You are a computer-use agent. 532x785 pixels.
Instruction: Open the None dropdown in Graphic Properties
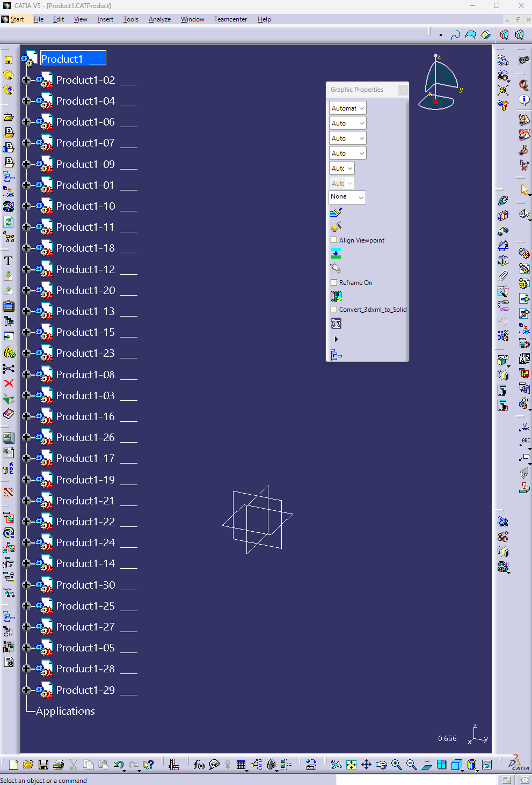(347, 197)
